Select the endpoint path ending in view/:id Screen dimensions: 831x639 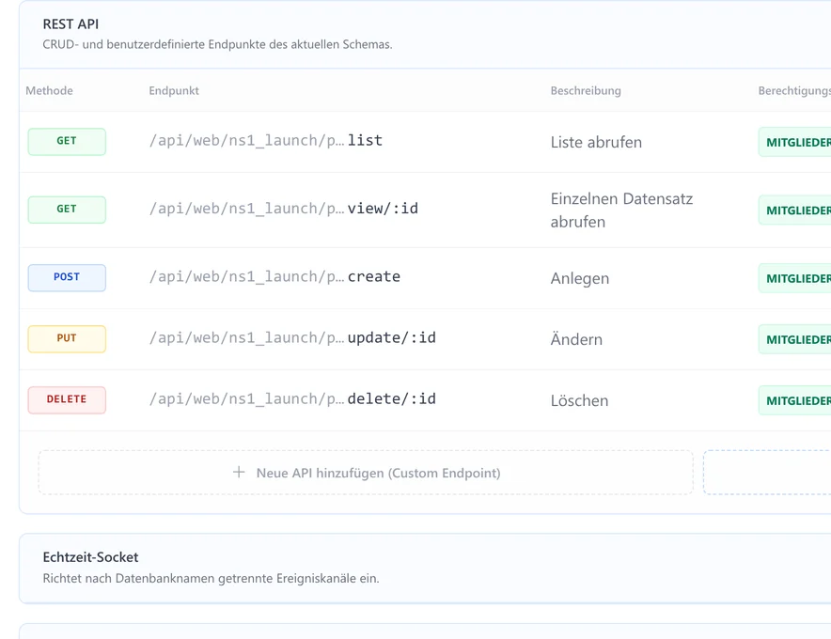coord(284,209)
